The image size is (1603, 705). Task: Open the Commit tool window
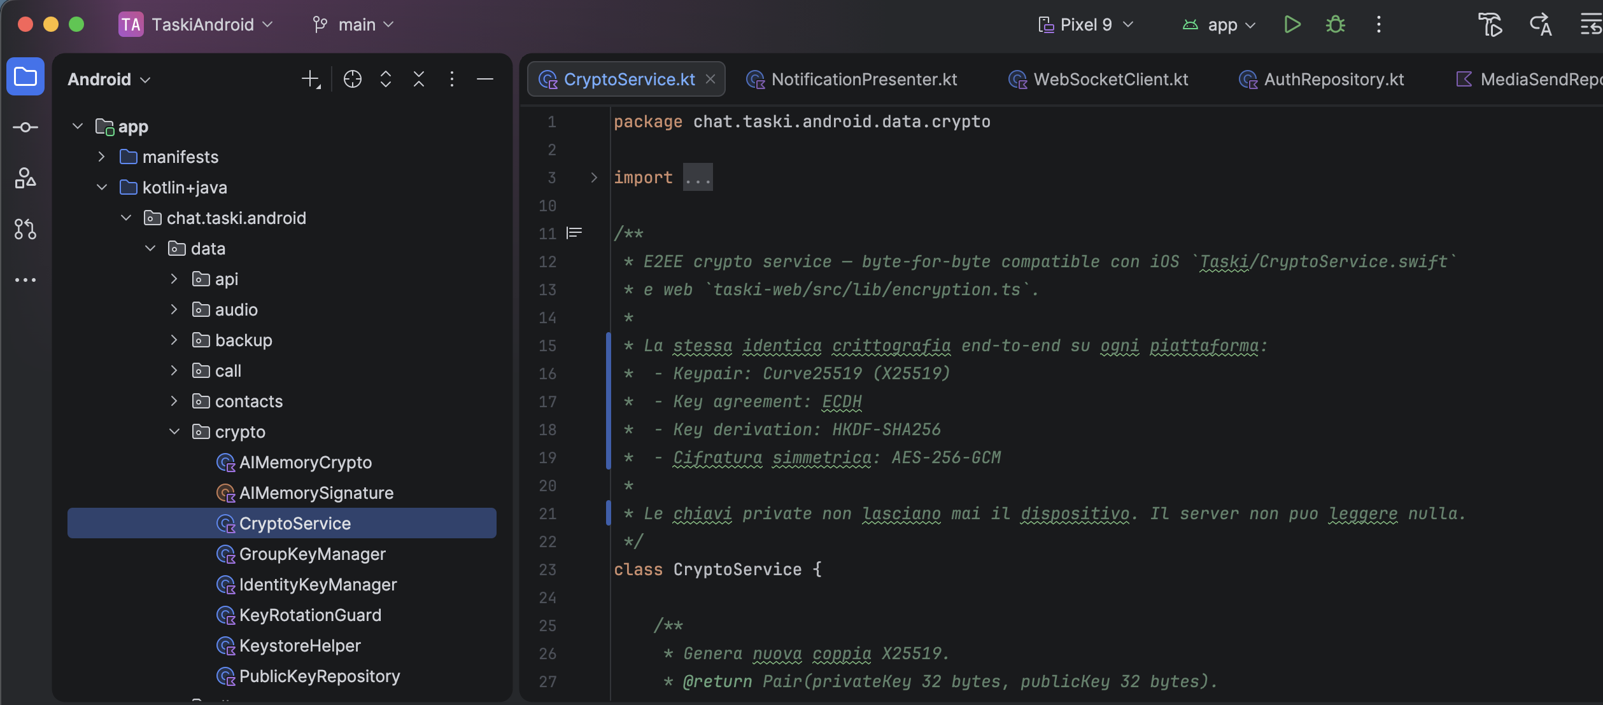tap(25, 127)
